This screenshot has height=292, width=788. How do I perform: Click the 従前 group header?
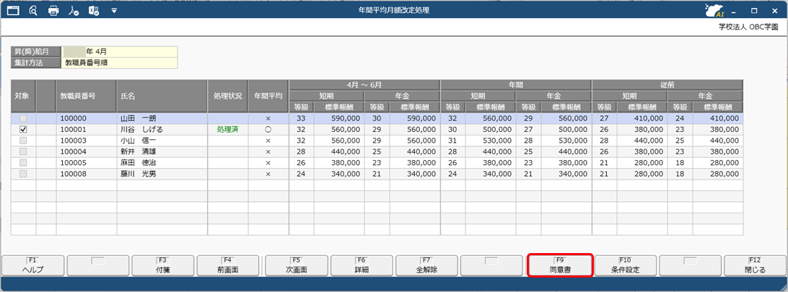click(x=667, y=85)
